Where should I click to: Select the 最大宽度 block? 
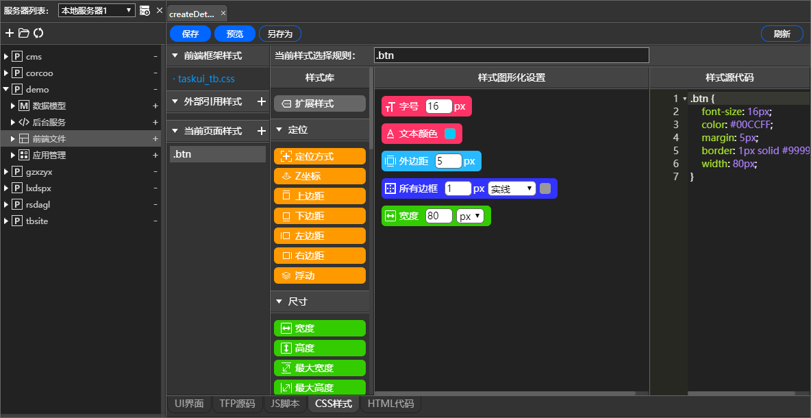click(x=319, y=369)
